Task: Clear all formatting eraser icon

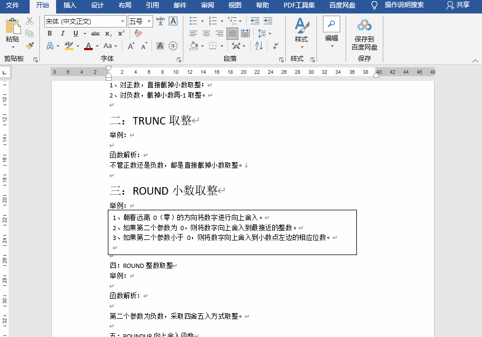Action: coord(138,33)
